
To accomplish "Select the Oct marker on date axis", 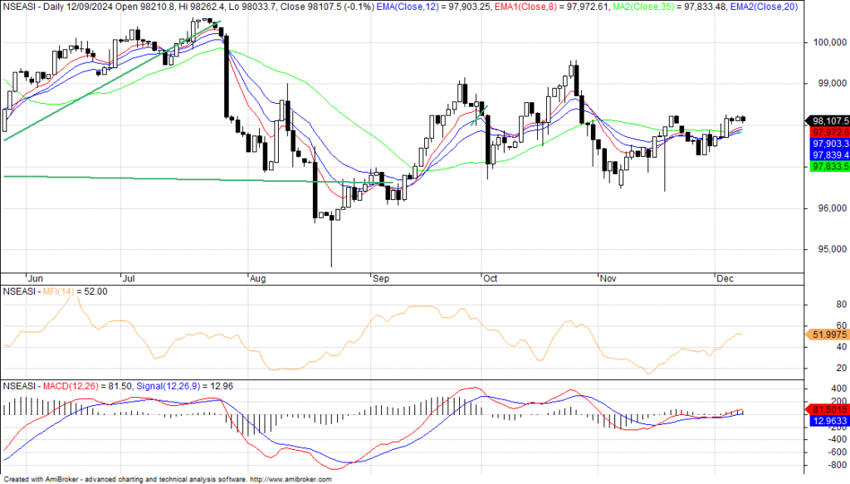I will [491, 279].
